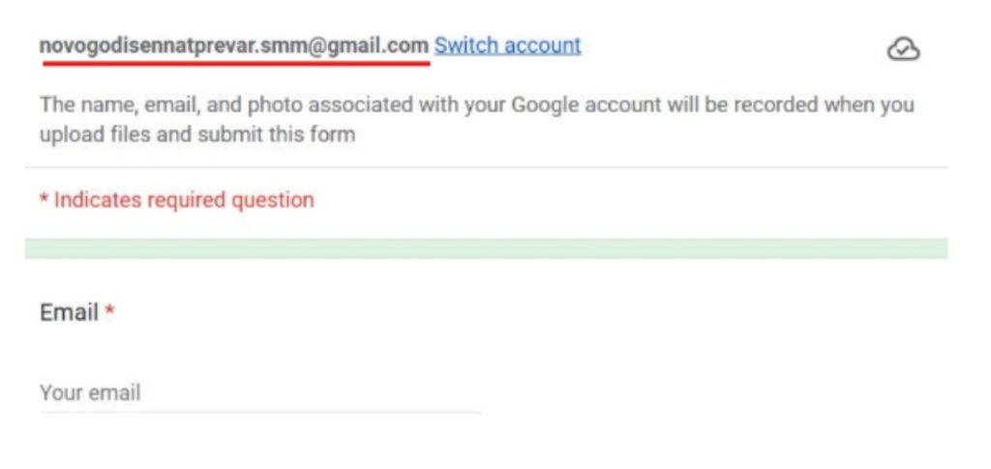Click the red underline beneath the account email
This screenshot has width=991, height=469.
point(235,64)
